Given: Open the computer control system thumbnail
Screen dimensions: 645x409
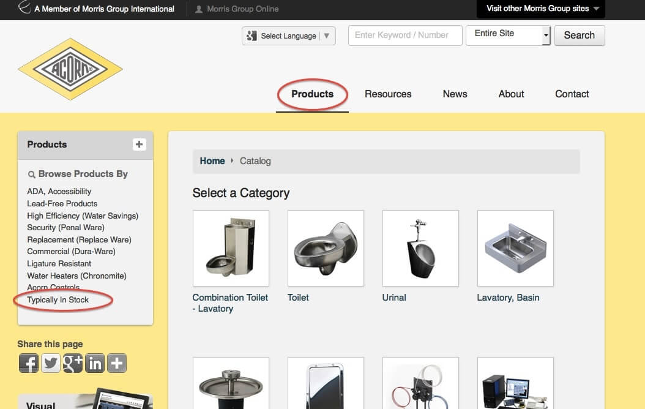Looking at the screenshot, I should (x=515, y=383).
